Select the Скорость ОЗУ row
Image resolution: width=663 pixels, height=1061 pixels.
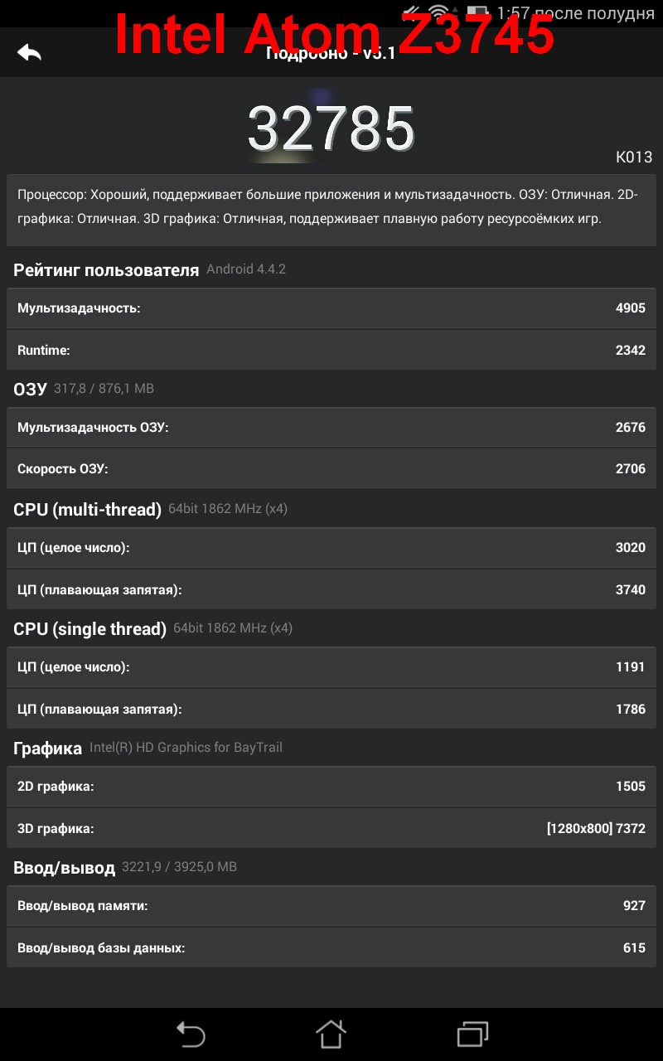pyautogui.click(x=331, y=469)
